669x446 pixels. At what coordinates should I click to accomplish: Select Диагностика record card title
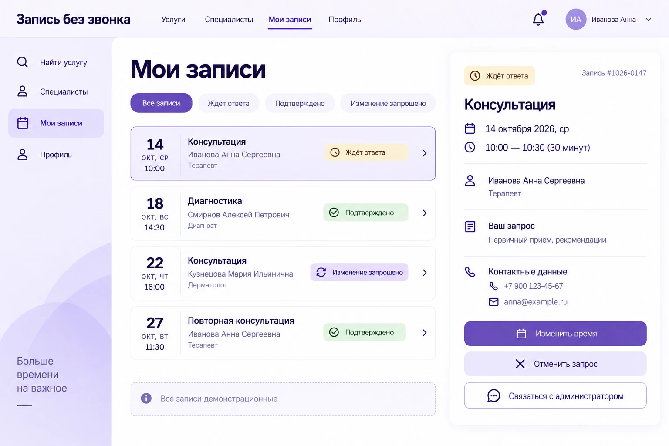[x=215, y=201]
